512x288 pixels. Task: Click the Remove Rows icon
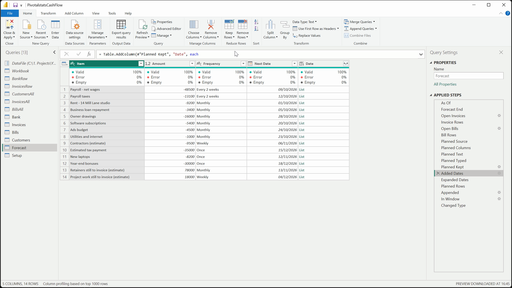tap(243, 25)
